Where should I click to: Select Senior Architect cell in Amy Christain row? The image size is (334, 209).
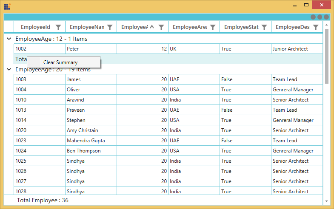[x=297, y=130]
